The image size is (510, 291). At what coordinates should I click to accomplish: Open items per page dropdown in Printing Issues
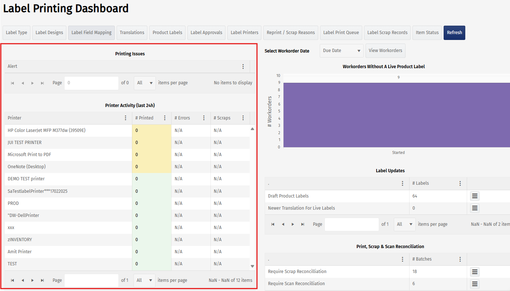145,83
